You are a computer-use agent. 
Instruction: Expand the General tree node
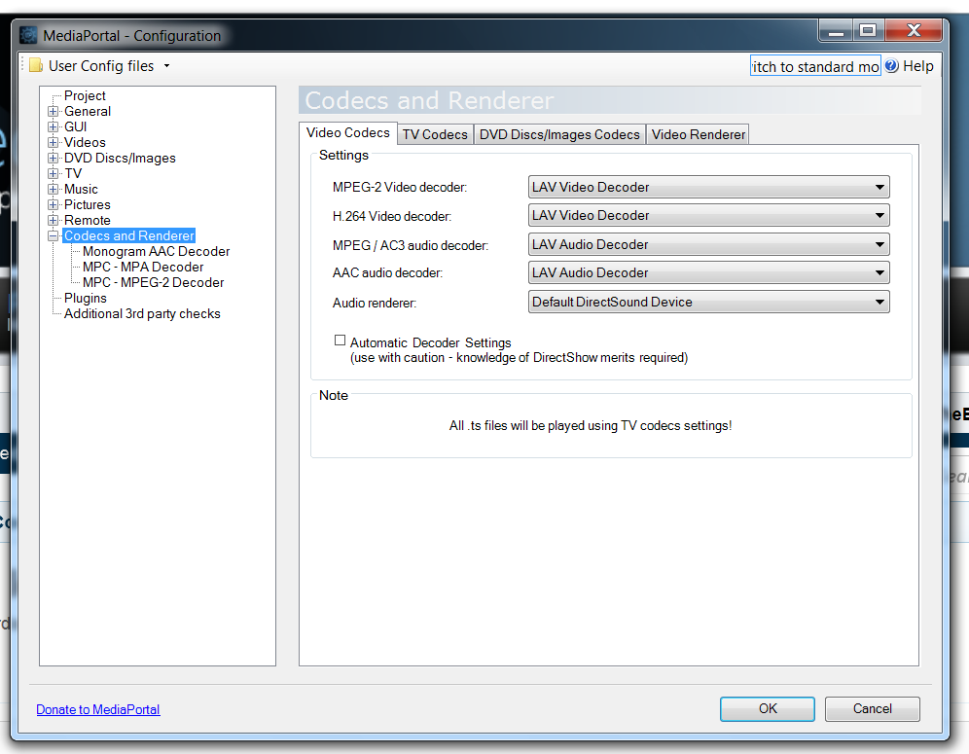[x=54, y=112]
